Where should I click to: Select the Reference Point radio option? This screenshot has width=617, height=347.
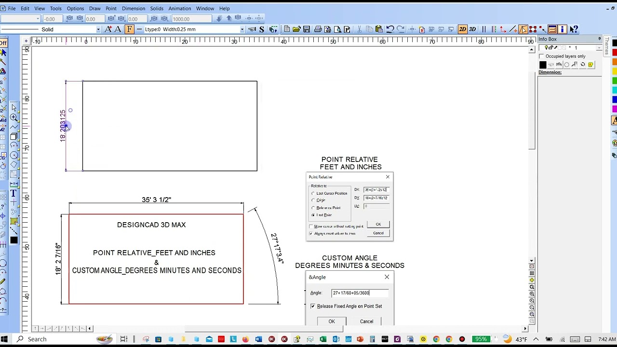point(313,208)
